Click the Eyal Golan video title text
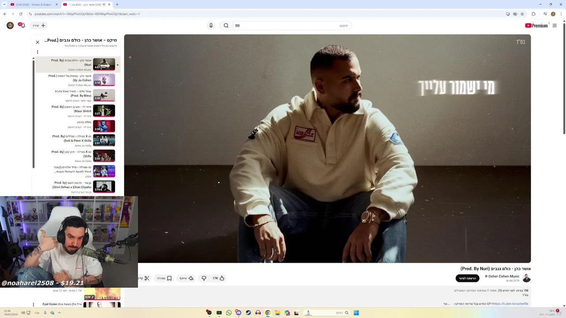Viewport: 566px width, 318px height. tap(62, 304)
